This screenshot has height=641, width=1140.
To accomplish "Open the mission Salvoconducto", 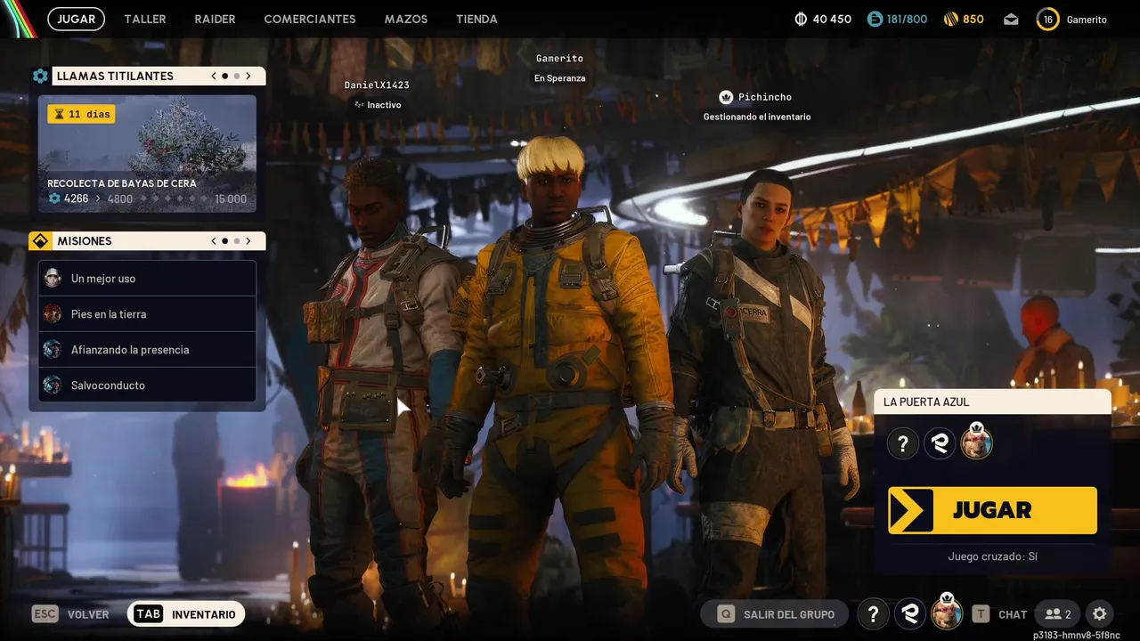I will [147, 385].
